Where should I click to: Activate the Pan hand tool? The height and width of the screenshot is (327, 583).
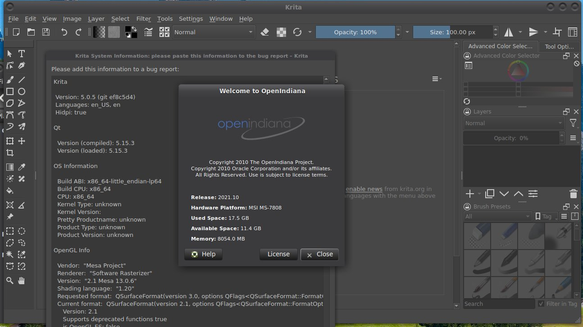point(21,281)
